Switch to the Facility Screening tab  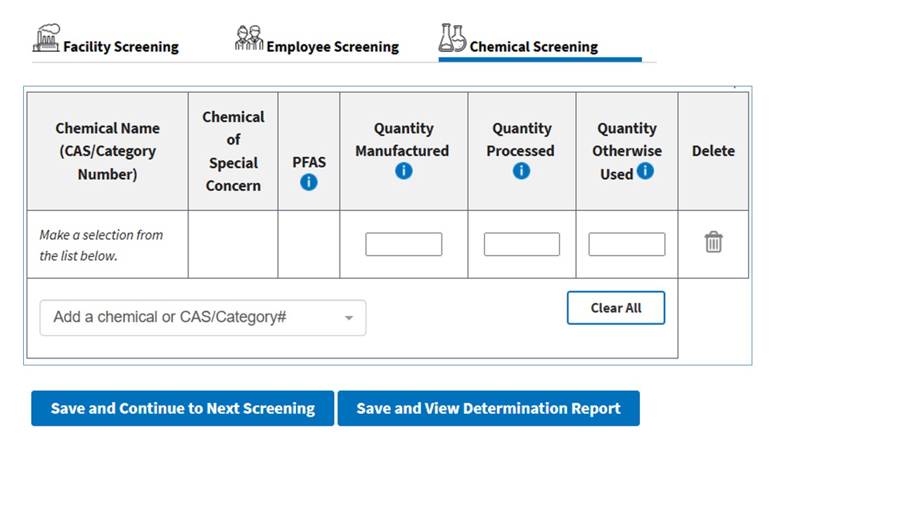[120, 47]
